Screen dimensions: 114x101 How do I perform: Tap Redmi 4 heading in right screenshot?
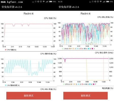(85, 14)
